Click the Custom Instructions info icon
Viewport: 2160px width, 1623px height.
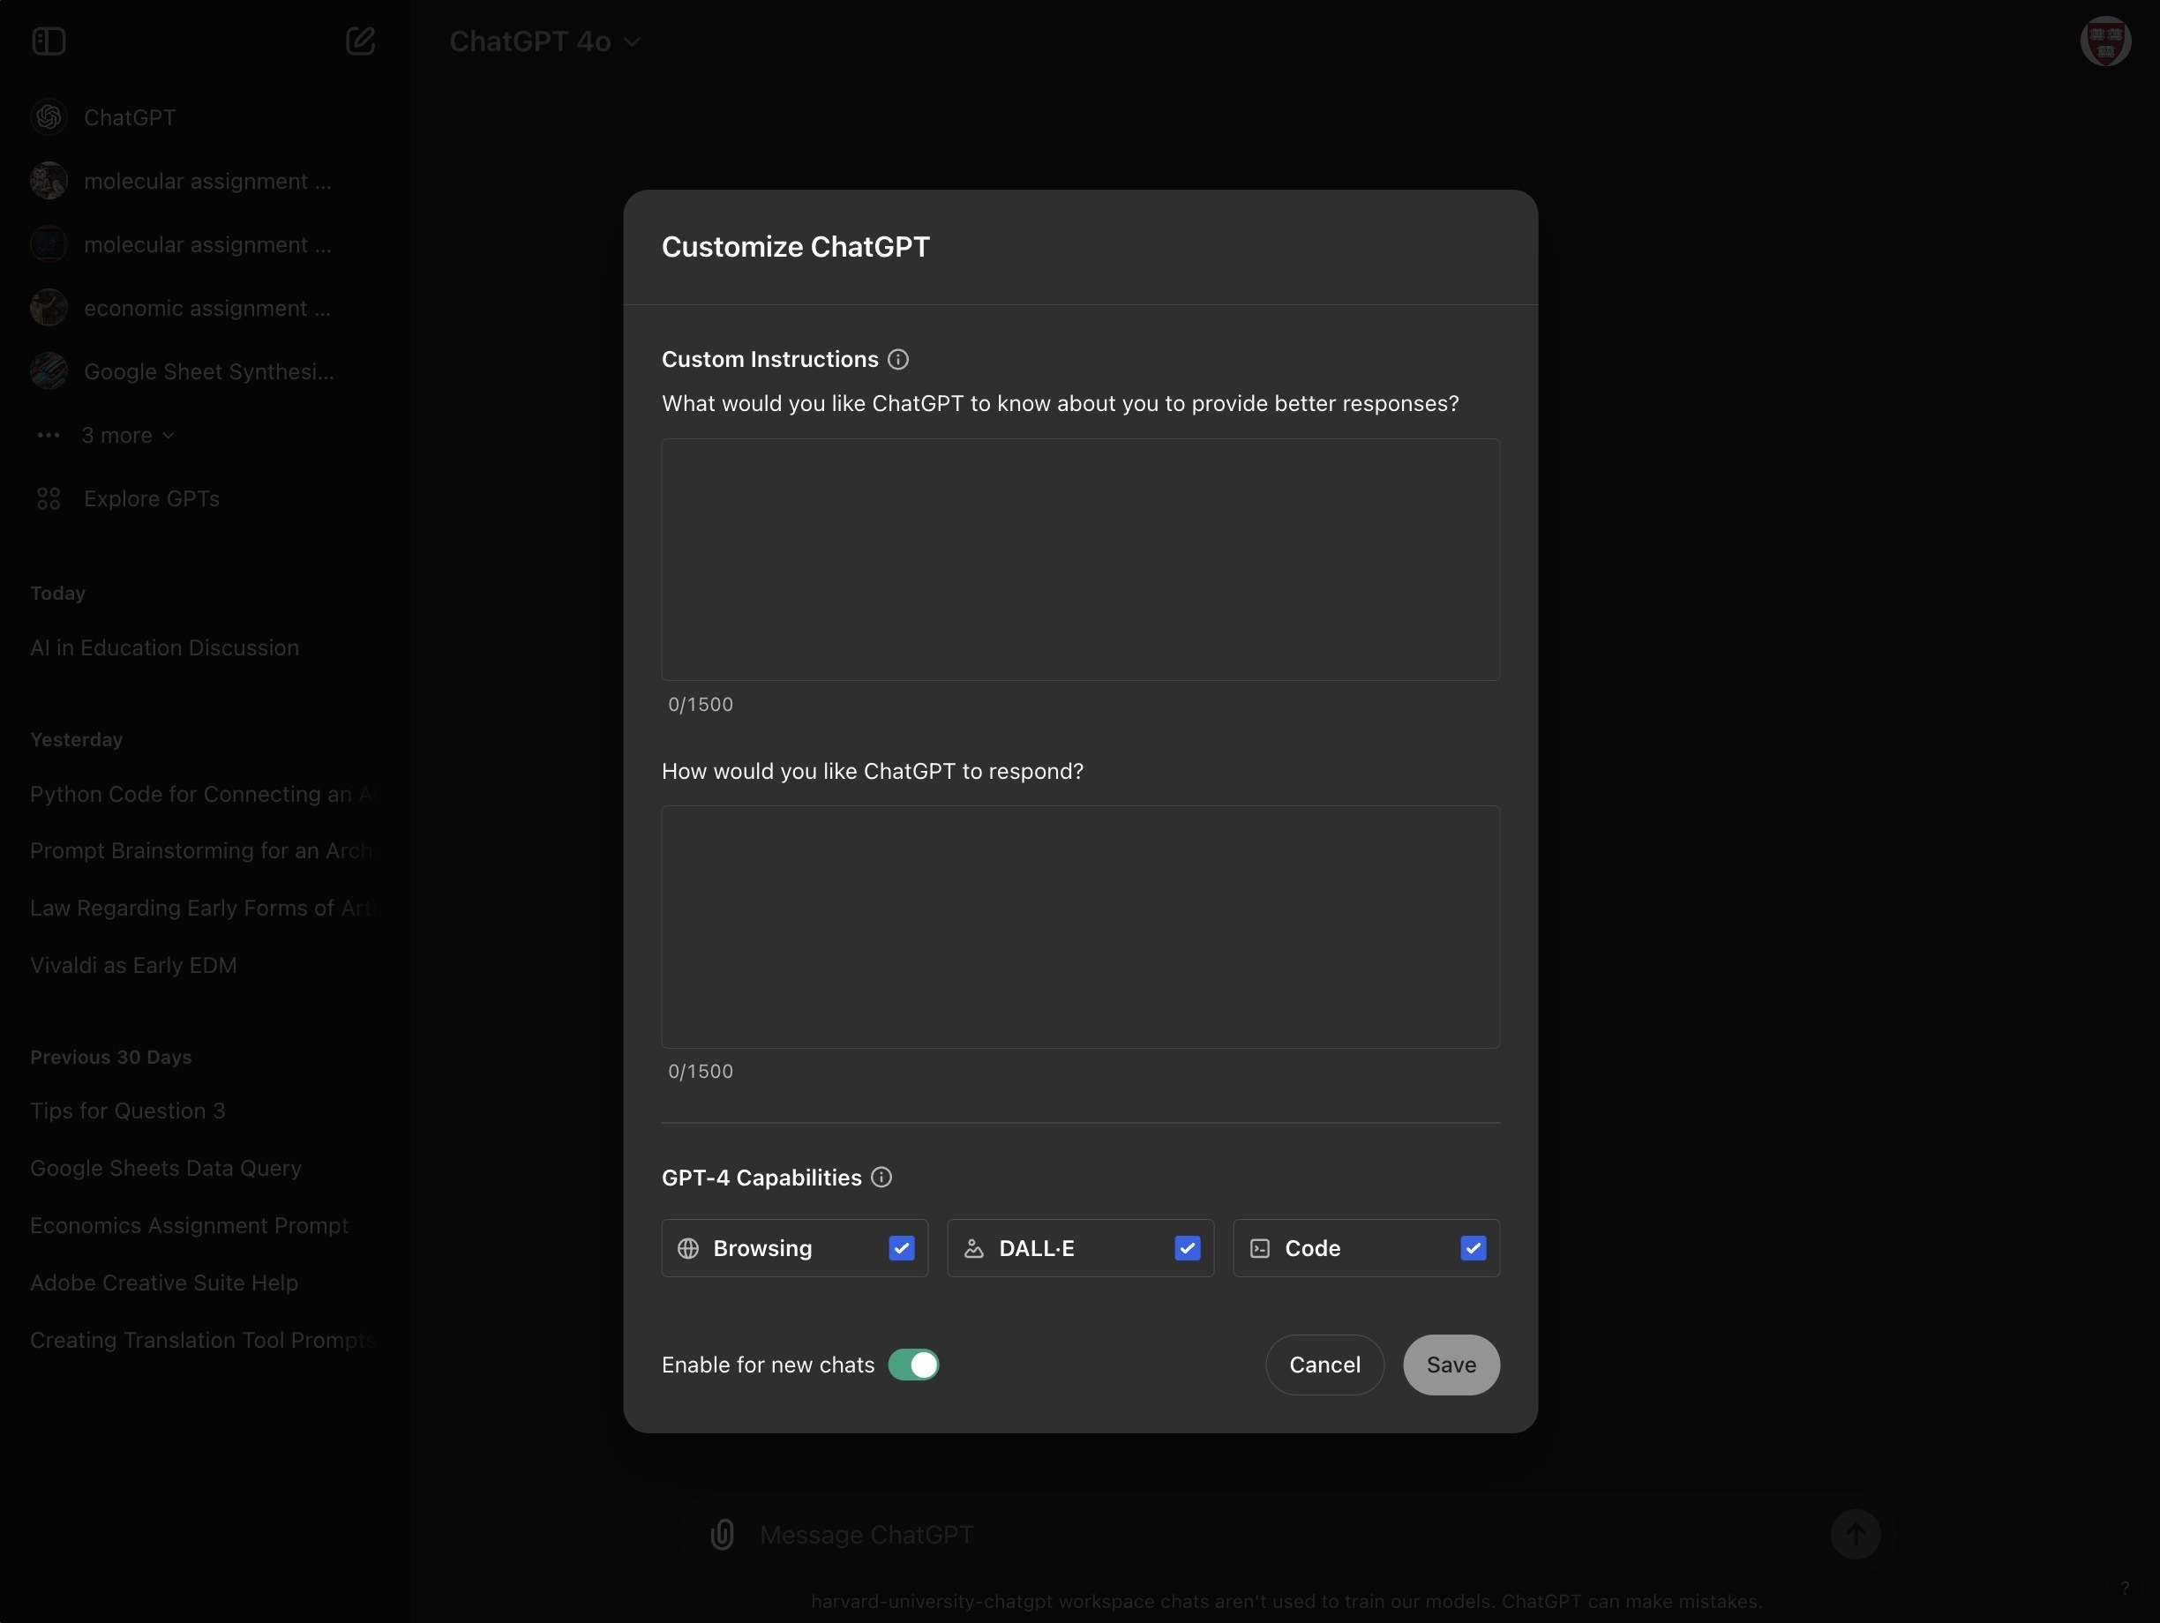(x=898, y=359)
